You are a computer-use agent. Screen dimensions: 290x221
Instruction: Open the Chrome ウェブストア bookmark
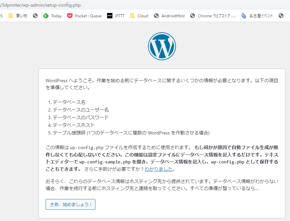tap(213, 16)
